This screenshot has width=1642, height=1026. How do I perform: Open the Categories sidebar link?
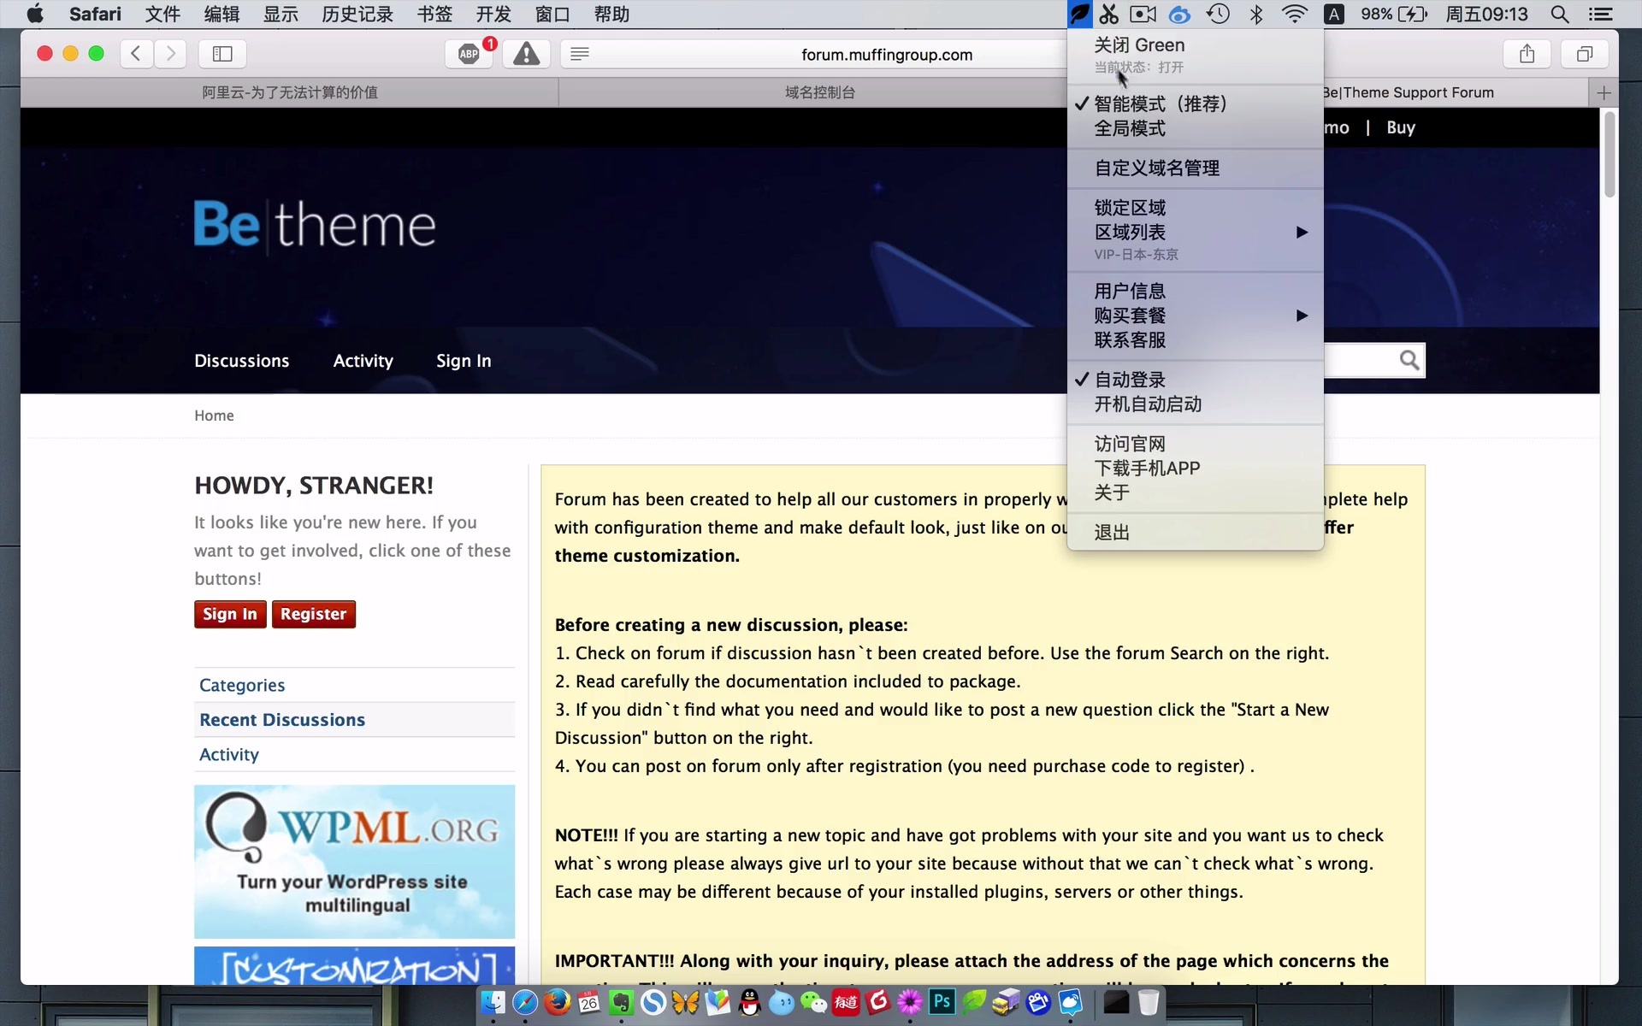[242, 685]
